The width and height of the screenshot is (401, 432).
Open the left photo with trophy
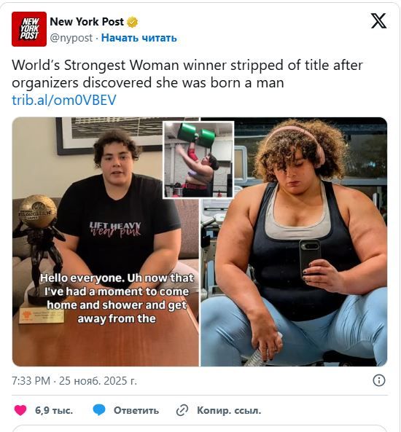(106, 242)
